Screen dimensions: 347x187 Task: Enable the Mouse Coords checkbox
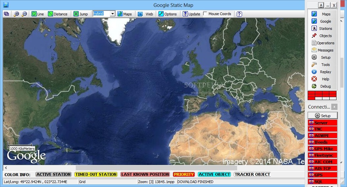[x=205, y=14]
